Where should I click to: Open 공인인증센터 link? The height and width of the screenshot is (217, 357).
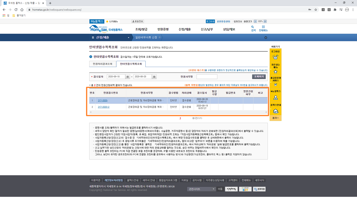(223, 21)
